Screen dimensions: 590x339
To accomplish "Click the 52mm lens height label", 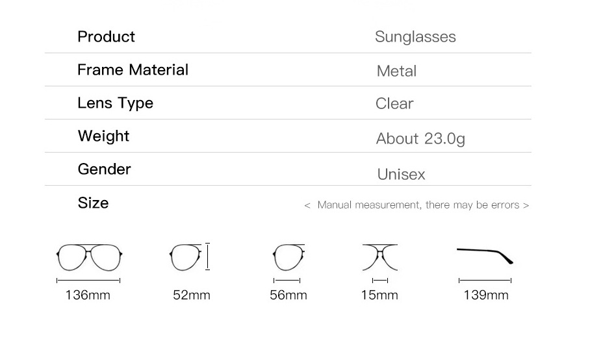I will [x=192, y=295].
